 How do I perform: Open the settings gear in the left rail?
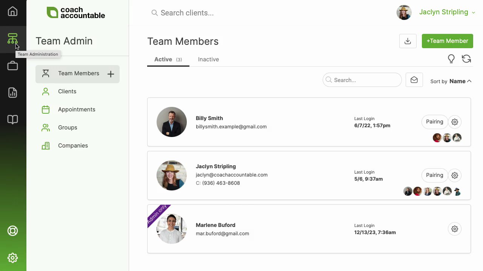pos(12,258)
